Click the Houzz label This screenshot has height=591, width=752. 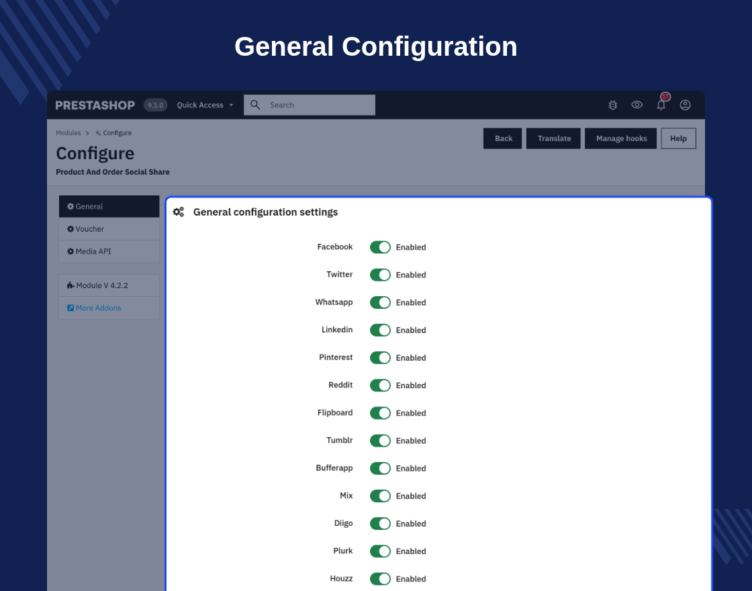[x=341, y=578]
